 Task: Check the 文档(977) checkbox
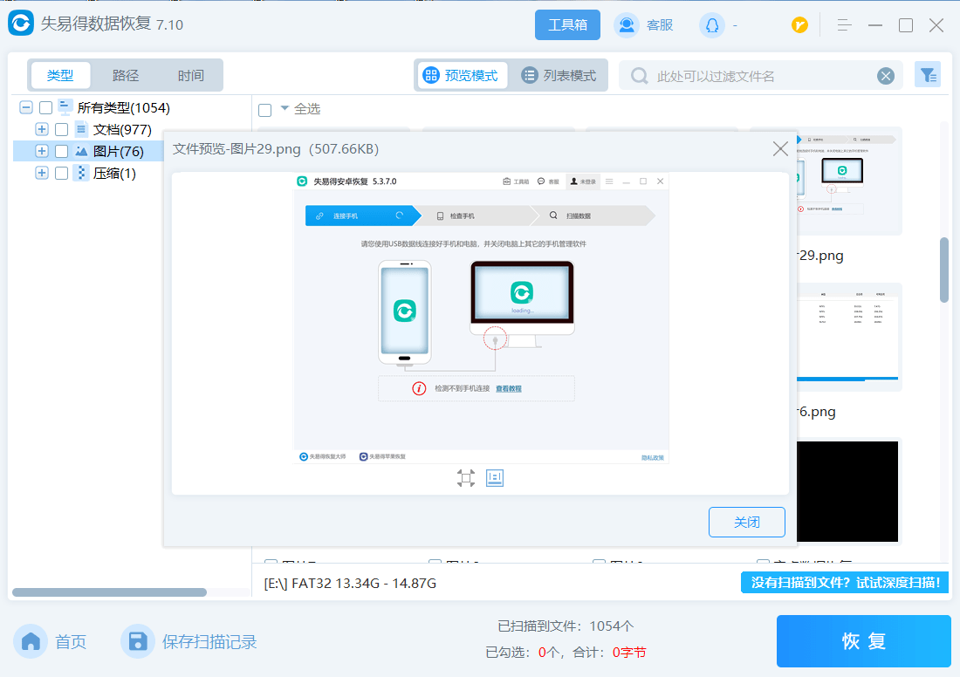point(61,130)
